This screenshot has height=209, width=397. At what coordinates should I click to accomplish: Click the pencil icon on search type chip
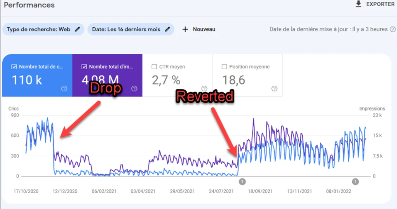click(77, 29)
